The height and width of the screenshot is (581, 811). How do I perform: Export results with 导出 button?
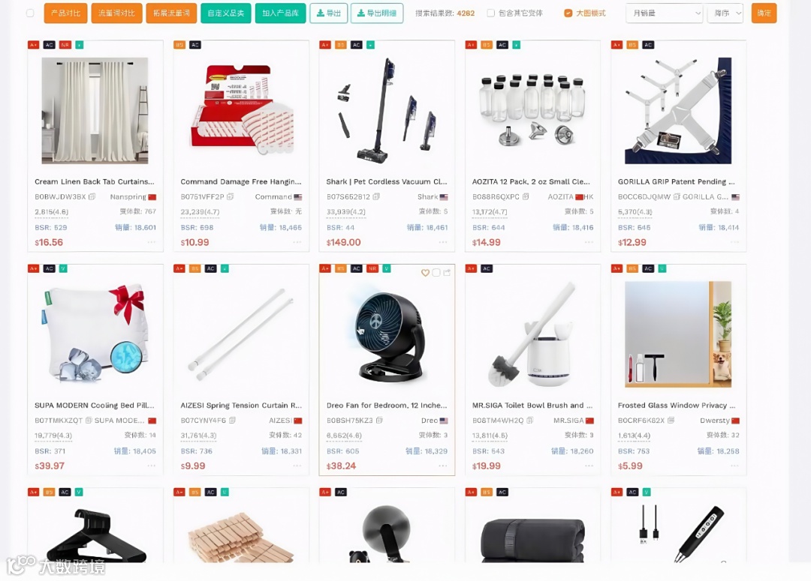coord(328,13)
